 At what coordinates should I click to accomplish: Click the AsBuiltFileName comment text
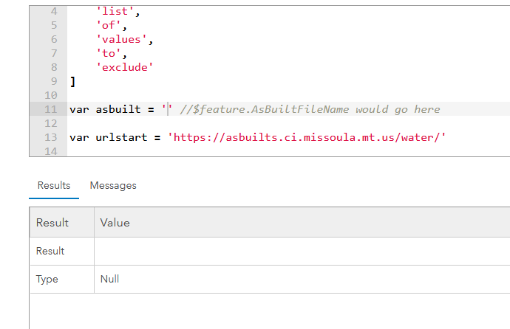click(x=310, y=109)
